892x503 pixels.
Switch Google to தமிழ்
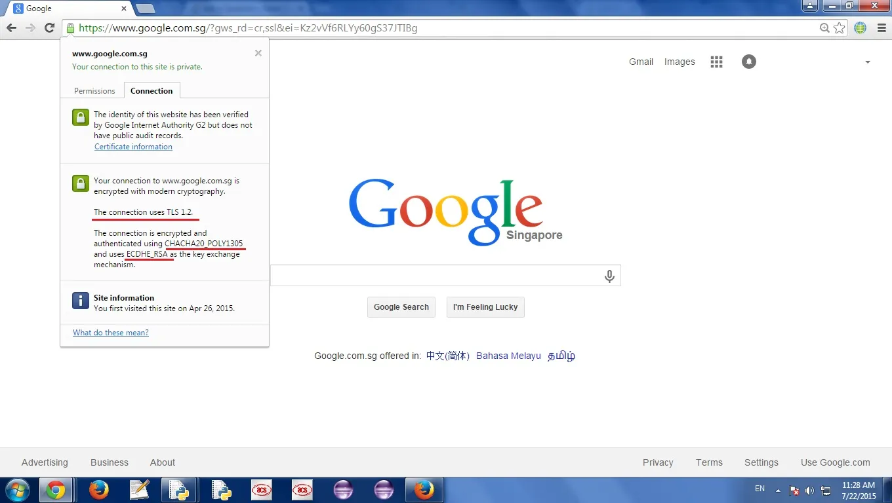561,356
